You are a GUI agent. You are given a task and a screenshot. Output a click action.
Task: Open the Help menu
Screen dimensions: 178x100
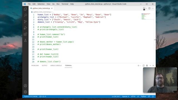point(72,4)
